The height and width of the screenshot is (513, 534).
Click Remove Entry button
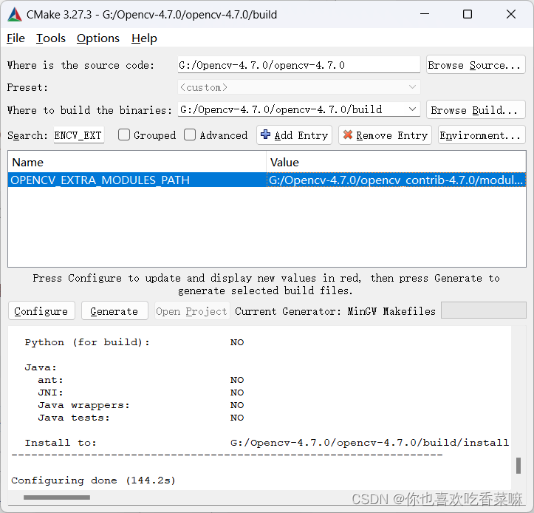(385, 135)
